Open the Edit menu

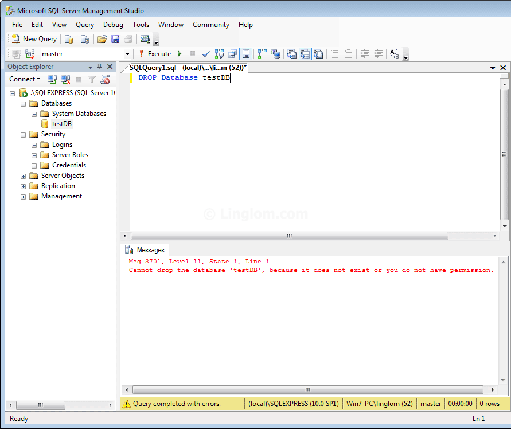(37, 25)
